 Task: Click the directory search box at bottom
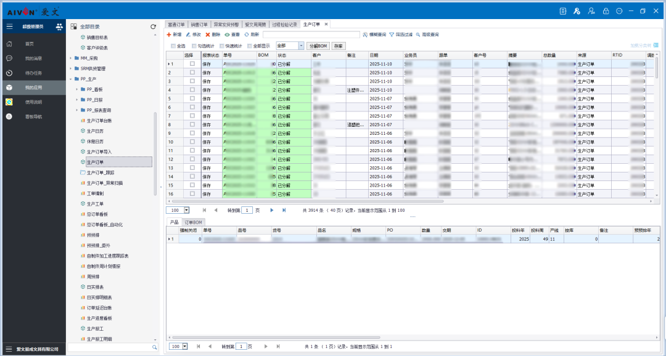110,347
